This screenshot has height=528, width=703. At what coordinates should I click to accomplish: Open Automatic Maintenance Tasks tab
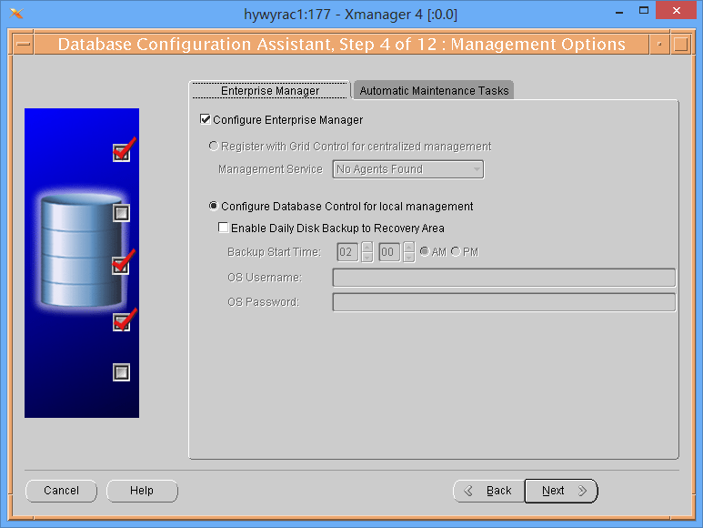[434, 91]
